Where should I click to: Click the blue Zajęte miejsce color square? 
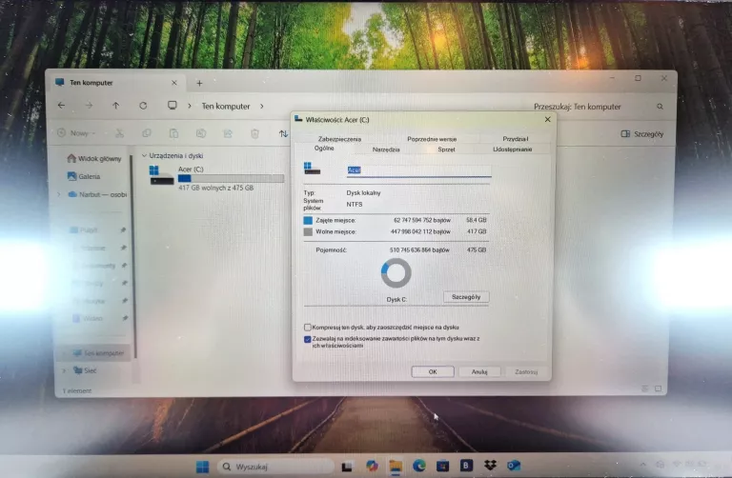[308, 220]
